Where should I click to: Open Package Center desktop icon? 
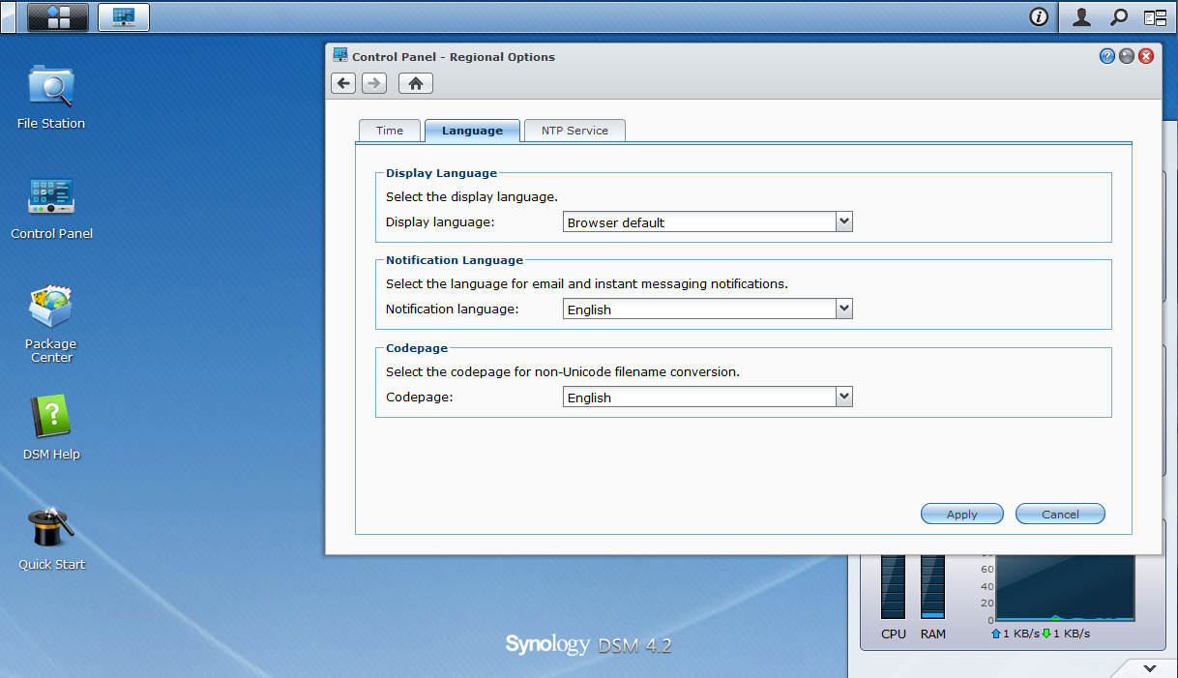point(51,324)
